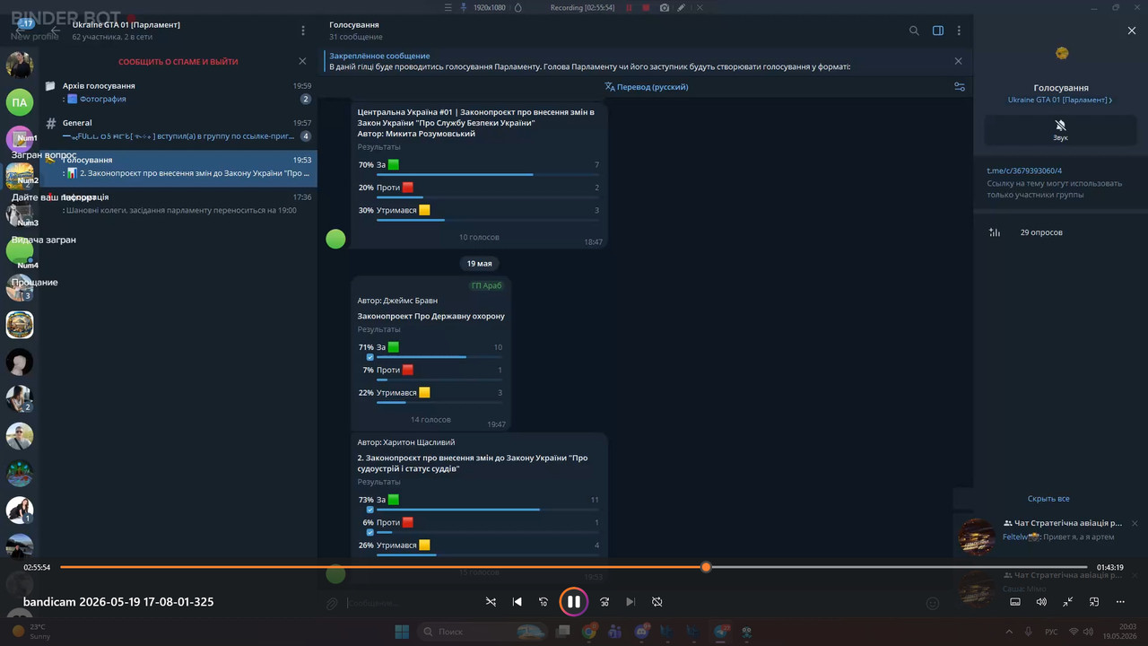The height and width of the screenshot is (646, 1148).
Task: Open the player's more options menu
Action: pyautogui.click(x=1120, y=602)
